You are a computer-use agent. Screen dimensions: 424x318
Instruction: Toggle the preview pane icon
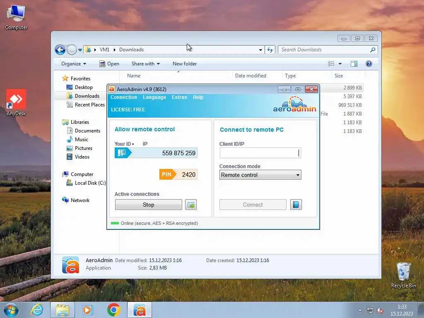pos(354,63)
